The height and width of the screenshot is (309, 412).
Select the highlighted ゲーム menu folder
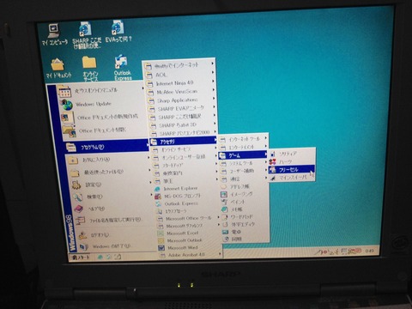click(243, 155)
